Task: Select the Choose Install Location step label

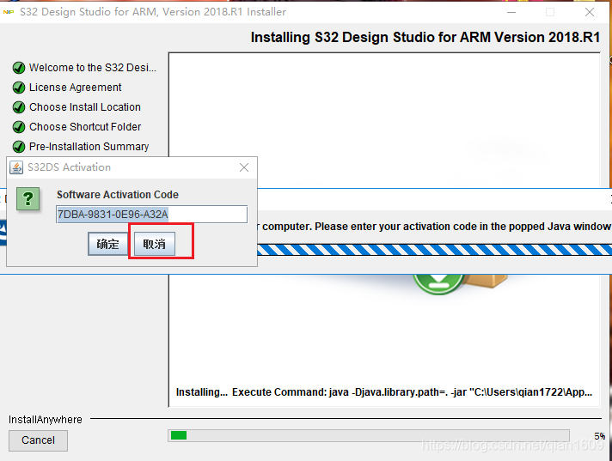Action: point(84,107)
